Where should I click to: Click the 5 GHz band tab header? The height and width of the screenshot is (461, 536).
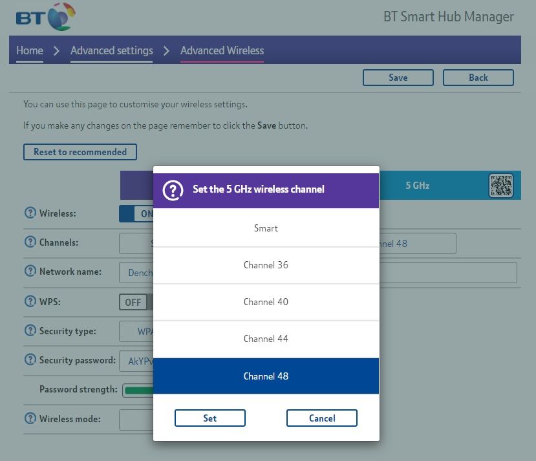click(450, 185)
